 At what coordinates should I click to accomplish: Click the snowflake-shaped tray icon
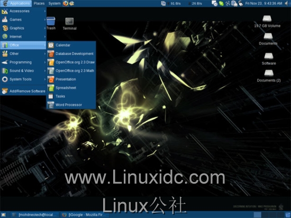point(228,3)
